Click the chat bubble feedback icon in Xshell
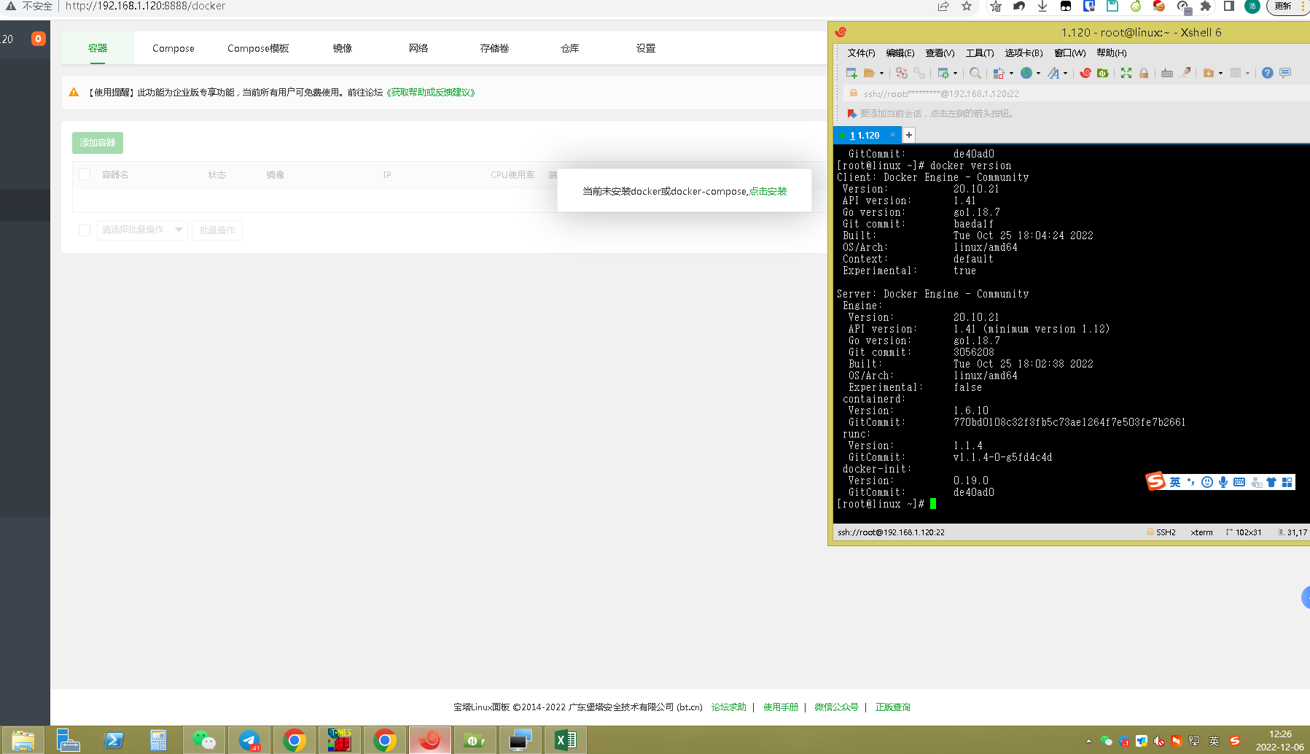The width and height of the screenshot is (1310, 754). point(1285,73)
